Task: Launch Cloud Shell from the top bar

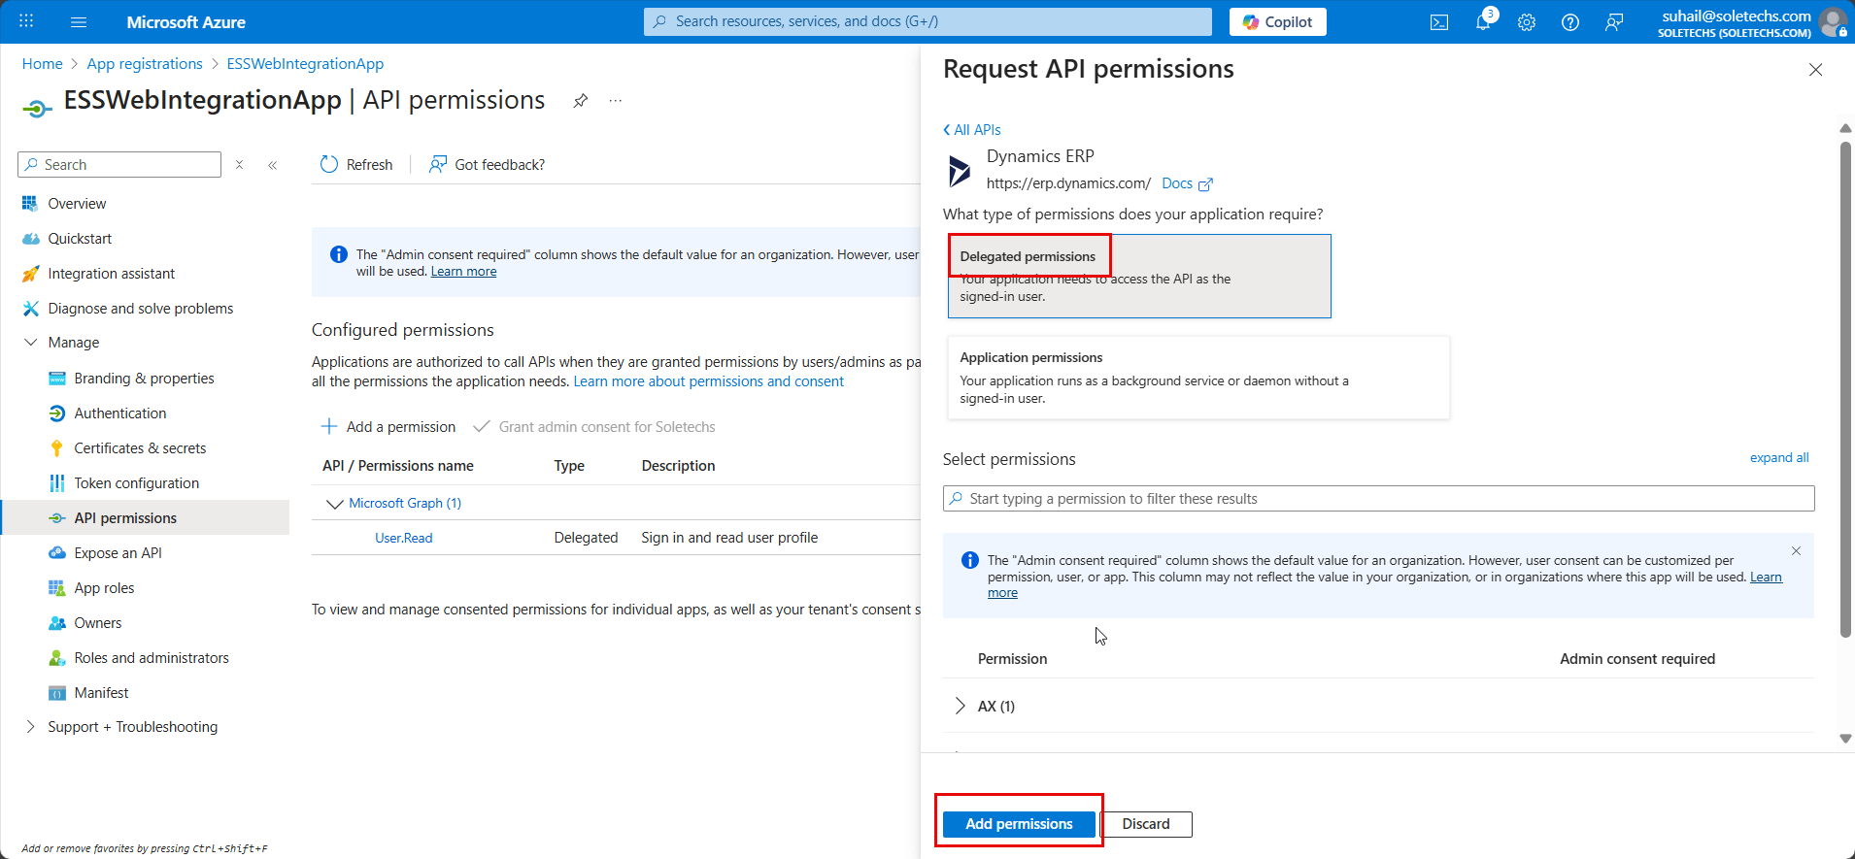Action: coord(1439,22)
